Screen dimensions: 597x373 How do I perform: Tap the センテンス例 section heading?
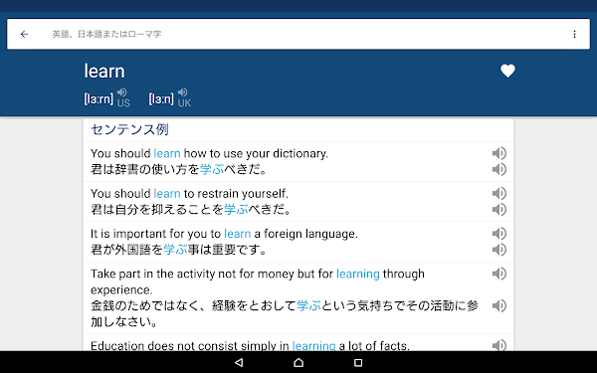(x=129, y=129)
